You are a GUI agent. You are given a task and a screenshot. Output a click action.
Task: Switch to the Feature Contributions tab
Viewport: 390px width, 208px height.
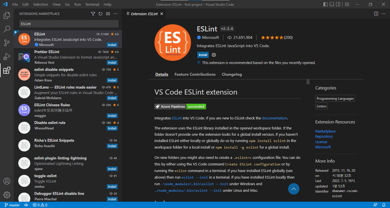(195, 74)
